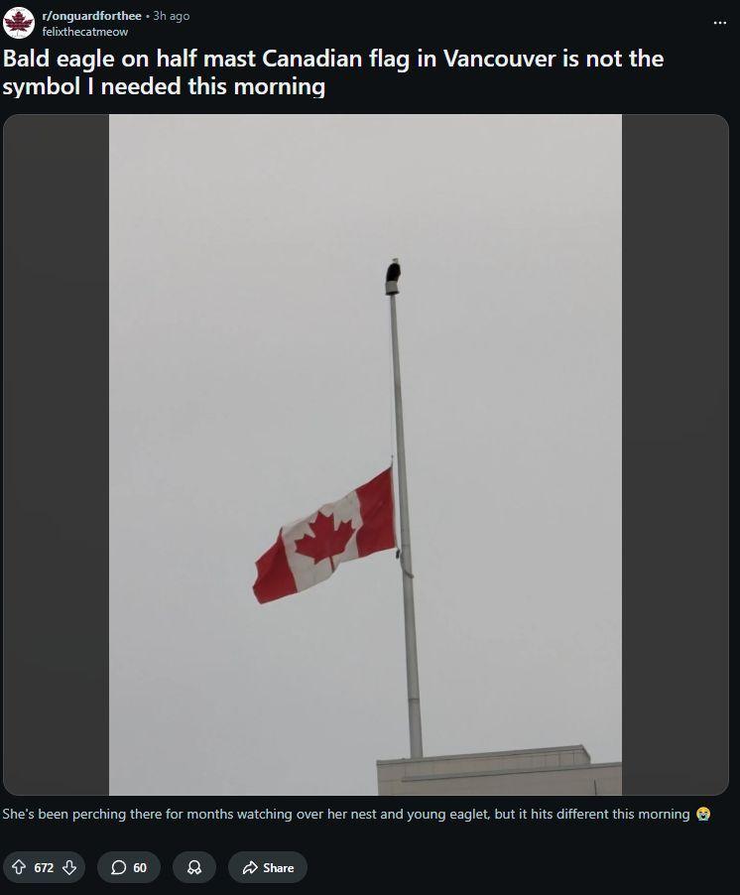This screenshot has width=740, height=895.
Task: Open the r/onguardforthee maple leaf avatar
Action: tap(19, 23)
